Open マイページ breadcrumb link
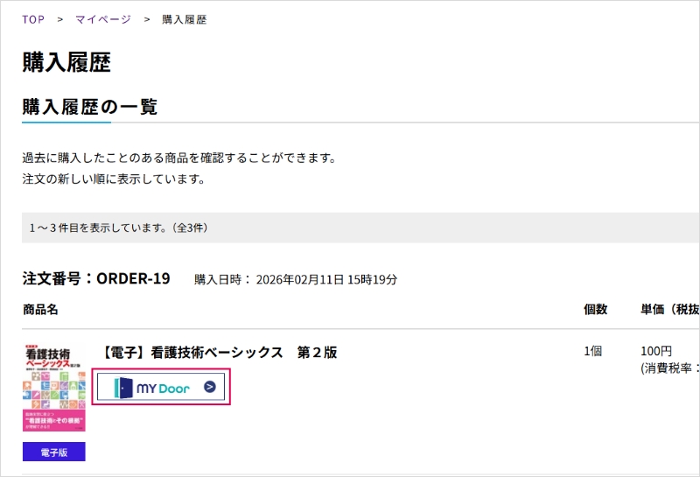Screen dimensions: 700x477 click(x=103, y=19)
